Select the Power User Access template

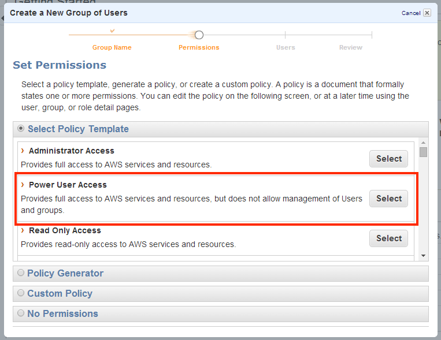click(x=388, y=199)
